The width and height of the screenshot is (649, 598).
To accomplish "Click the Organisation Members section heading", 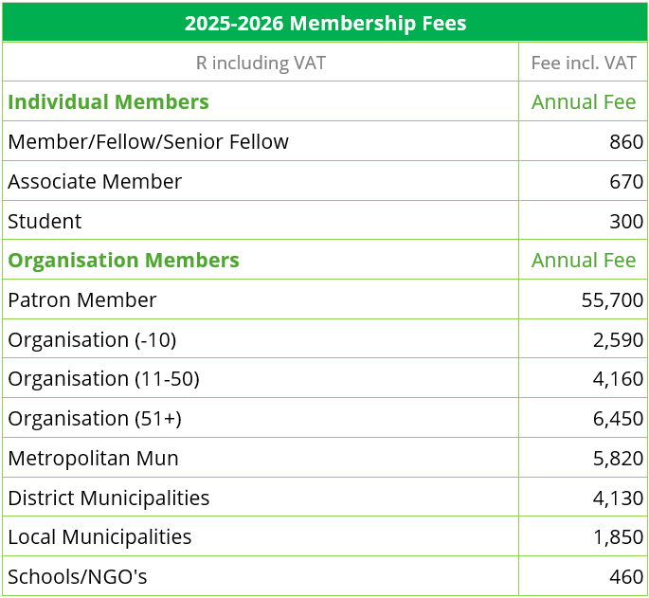I will (x=123, y=261).
